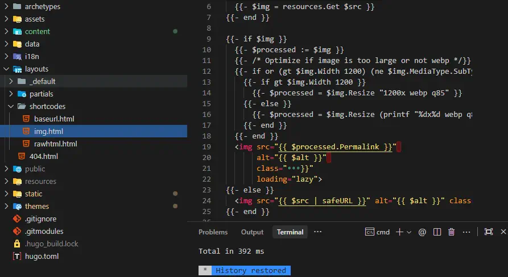Screen dimensions: 508x277
Task: Switch to the Output tab
Action: [252, 232]
